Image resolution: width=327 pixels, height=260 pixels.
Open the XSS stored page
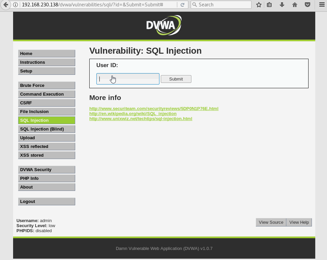(47, 155)
